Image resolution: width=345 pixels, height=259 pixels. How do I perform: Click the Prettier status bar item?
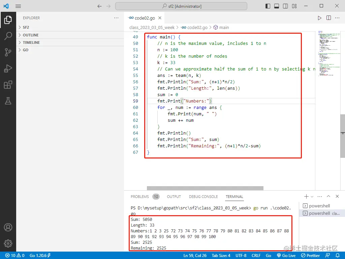click(310, 256)
